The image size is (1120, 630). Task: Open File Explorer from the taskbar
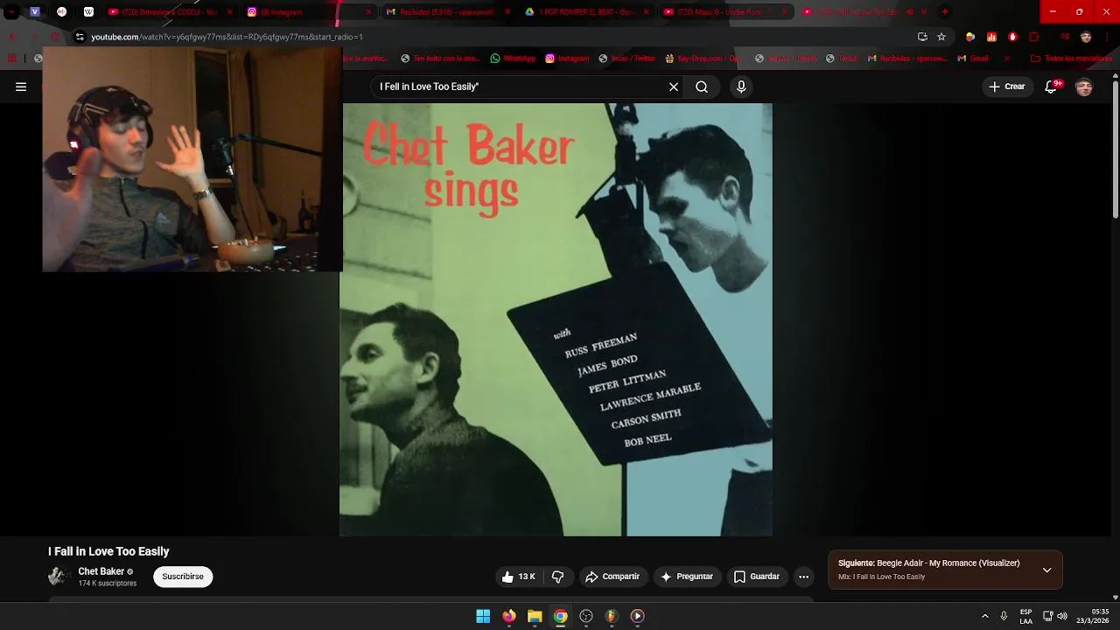pyautogui.click(x=535, y=616)
